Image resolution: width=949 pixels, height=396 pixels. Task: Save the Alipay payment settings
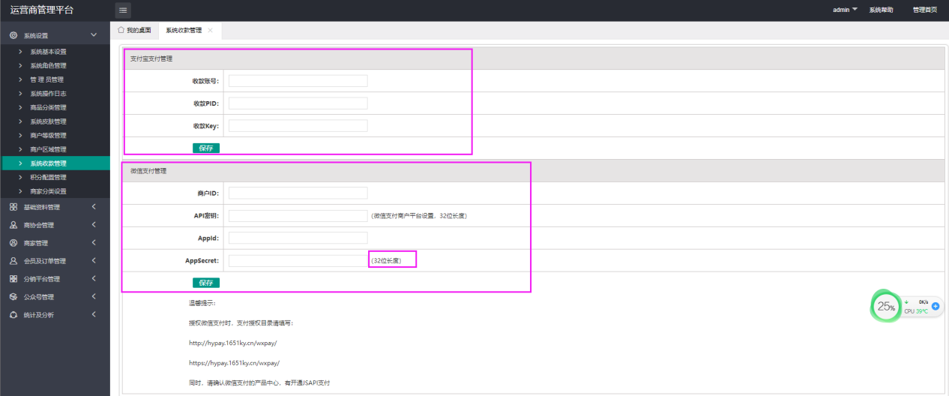point(206,148)
